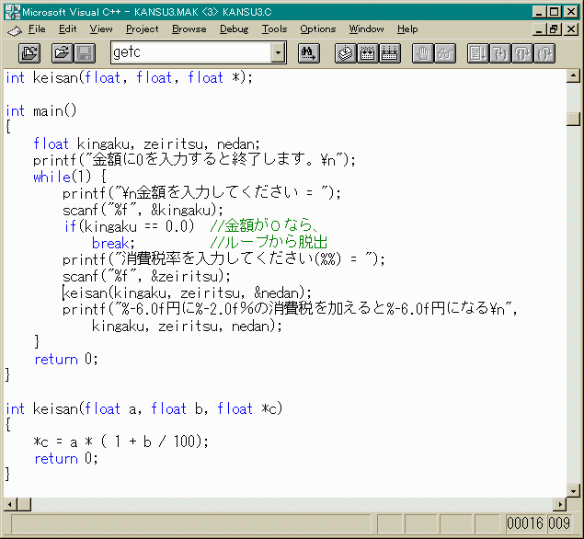The height and width of the screenshot is (539, 584).
Task: Open the Debug menu
Action: pos(234,29)
